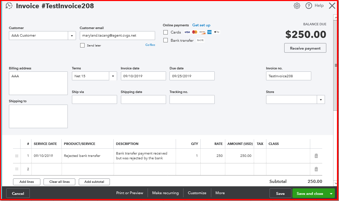Click the Invoice date field
339x201 pixels.
pos(143,76)
